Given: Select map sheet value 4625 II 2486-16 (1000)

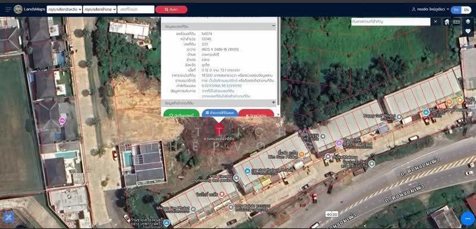Looking at the screenshot, I should [x=220, y=49].
